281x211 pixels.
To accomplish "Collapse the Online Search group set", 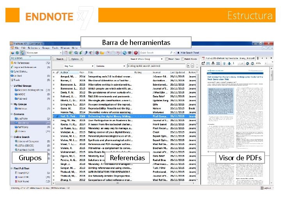I will pos(12,137).
